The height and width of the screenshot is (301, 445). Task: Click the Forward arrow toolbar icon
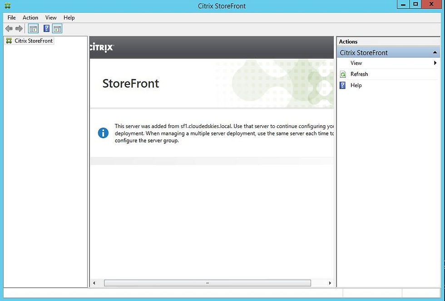[19, 29]
